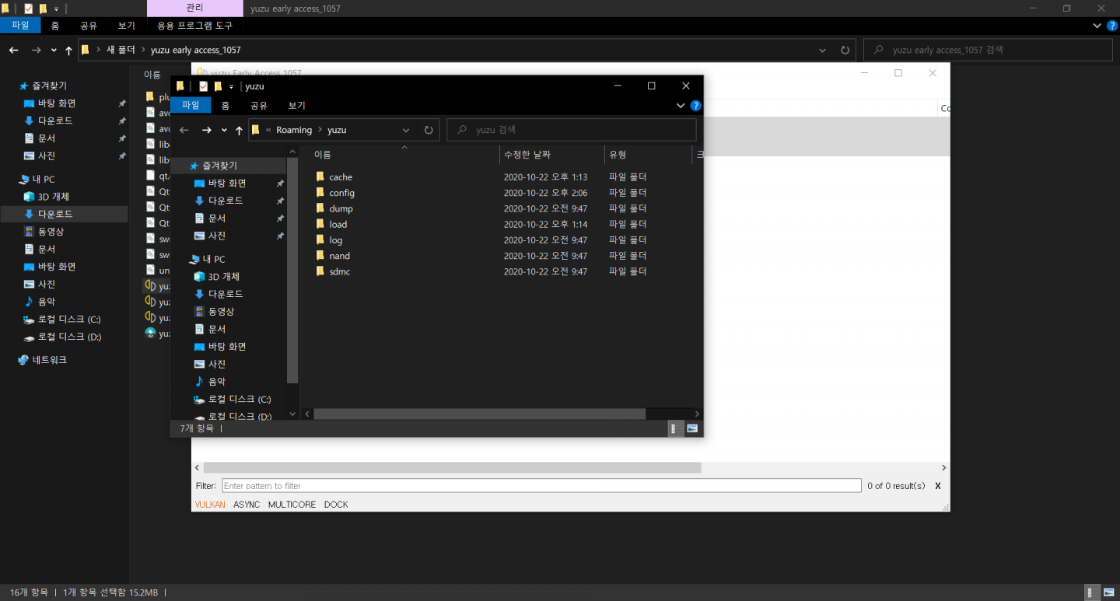Click yuzu early access_1057 검색 search box

click(x=988, y=50)
